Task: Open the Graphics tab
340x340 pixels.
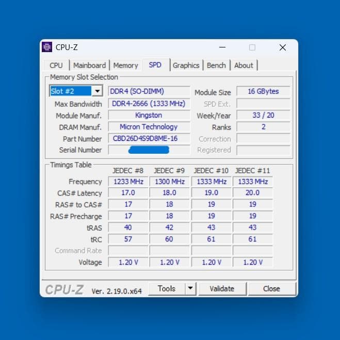Action: [x=186, y=66]
